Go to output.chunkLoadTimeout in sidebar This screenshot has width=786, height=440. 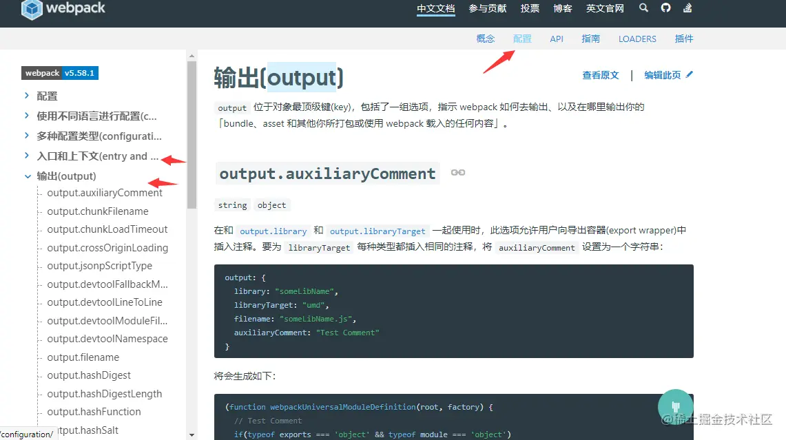[x=107, y=229]
